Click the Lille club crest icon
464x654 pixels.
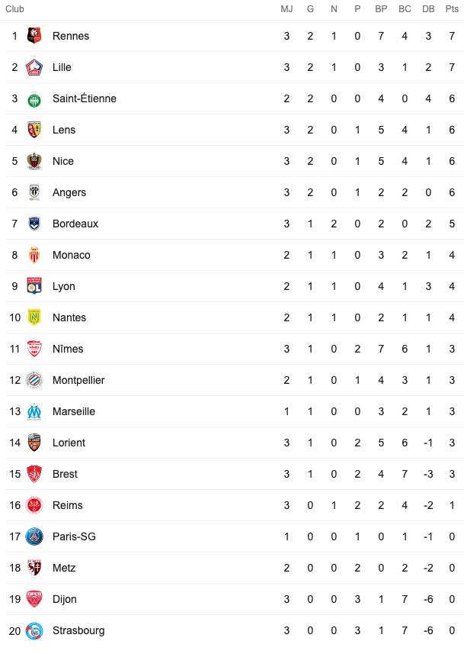click(x=34, y=67)
